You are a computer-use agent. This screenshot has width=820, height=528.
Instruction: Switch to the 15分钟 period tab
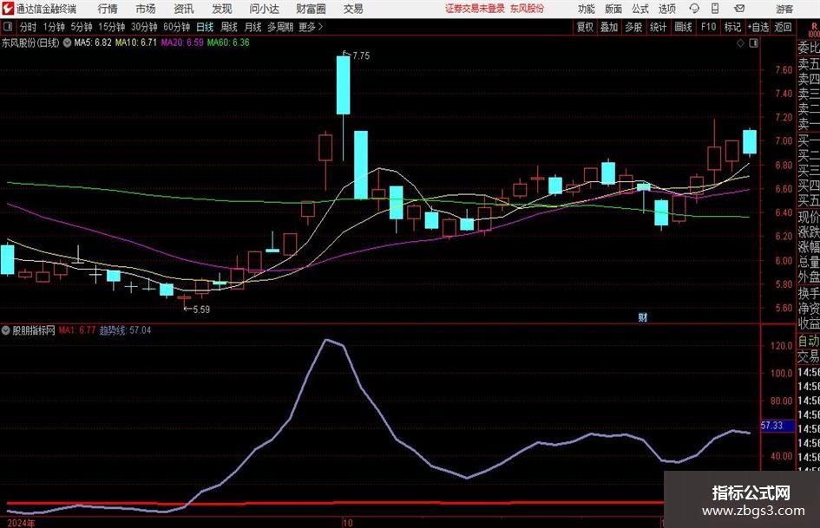[x=112, y=27]
